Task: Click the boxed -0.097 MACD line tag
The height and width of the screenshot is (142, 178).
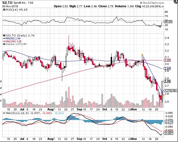Action: pos(168,133)
